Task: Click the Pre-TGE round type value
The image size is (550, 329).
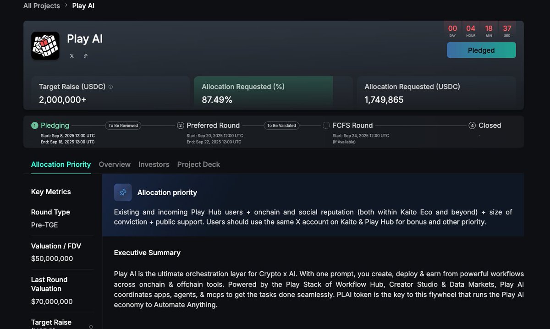Action: (44, 225)
